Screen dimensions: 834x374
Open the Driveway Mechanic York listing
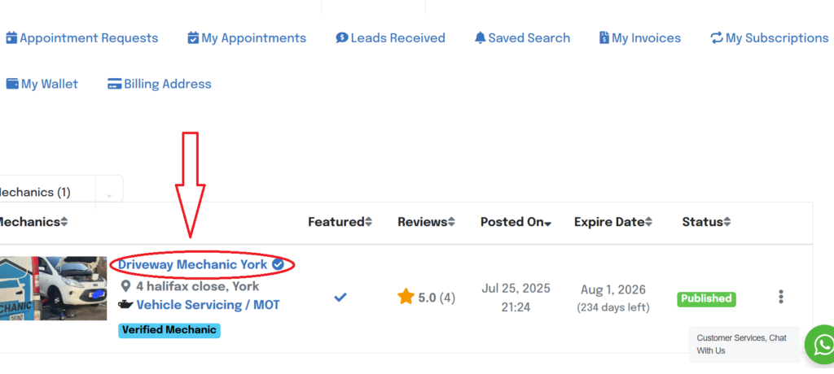192,264
